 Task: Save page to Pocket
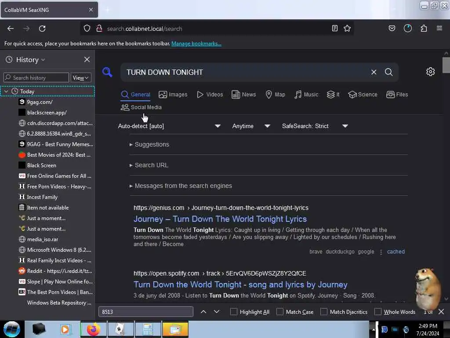[x=392, y=29]
